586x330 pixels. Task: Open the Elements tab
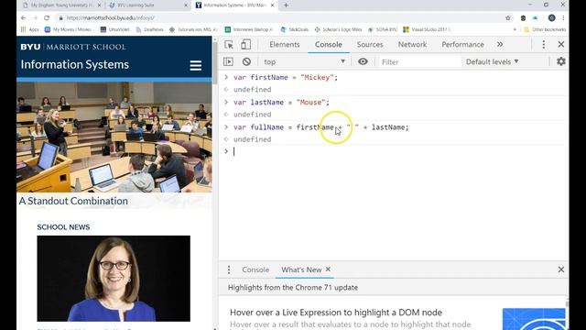pyautogui.click(x=285, y=45)
